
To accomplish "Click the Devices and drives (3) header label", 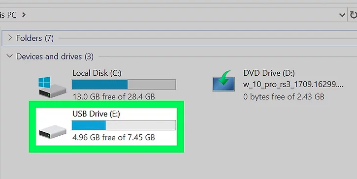I will point(55,57).
